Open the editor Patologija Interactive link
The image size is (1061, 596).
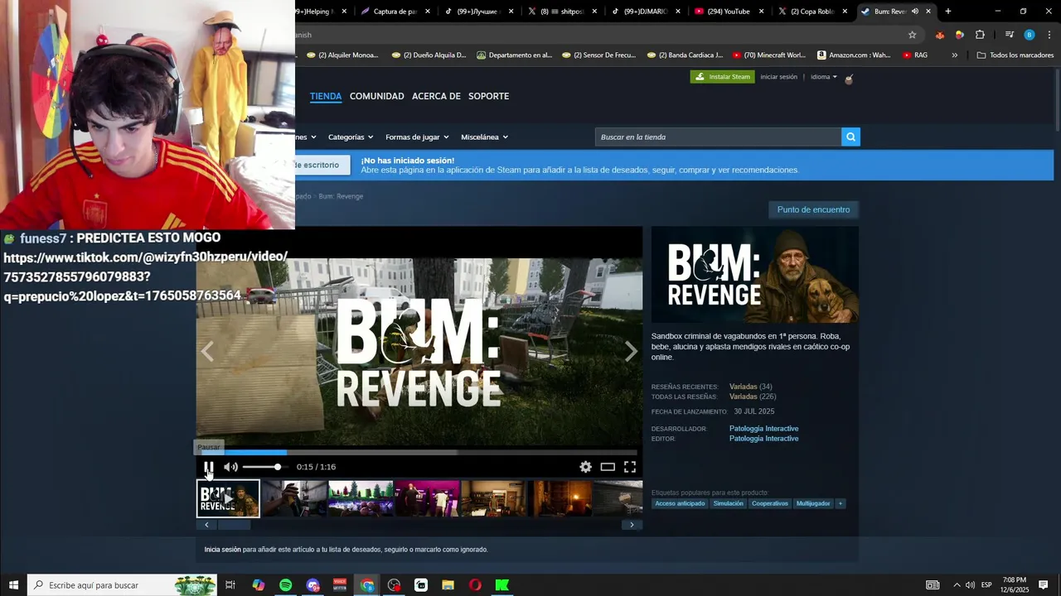pos(763,439)
